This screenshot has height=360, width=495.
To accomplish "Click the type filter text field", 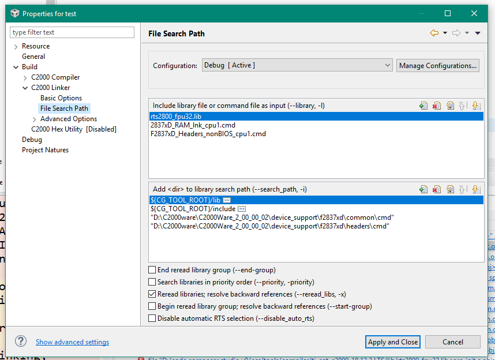I will pyautogui.click(x=72, y=32).
